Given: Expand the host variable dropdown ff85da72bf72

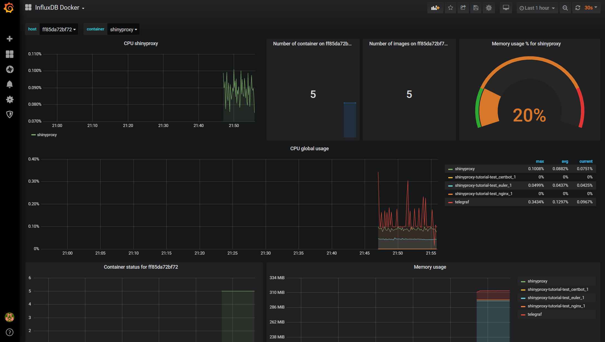Looking at the screenshot, I should point(59,29).
